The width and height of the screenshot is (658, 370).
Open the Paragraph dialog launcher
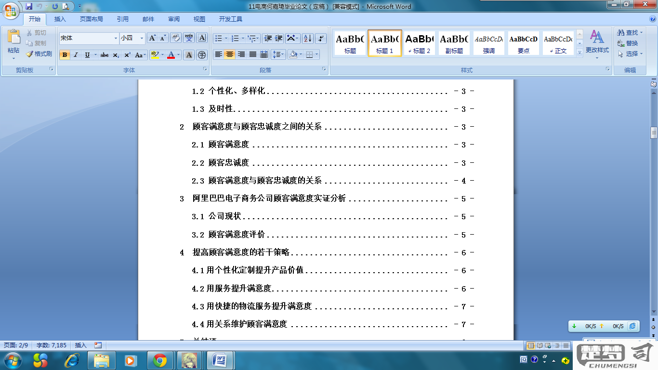(324, 70)
